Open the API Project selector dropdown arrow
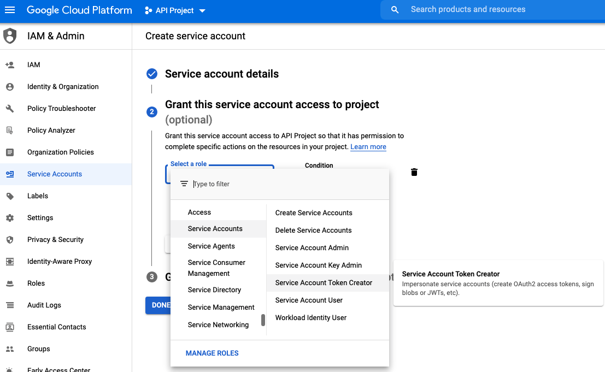The image size is (605, 372). pos(202,11)
